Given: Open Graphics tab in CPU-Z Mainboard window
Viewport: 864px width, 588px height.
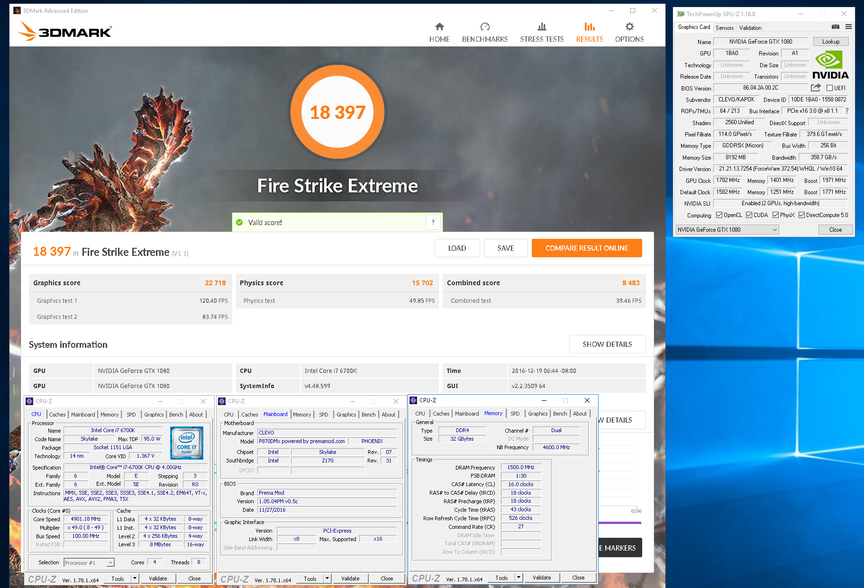Looking at the screenshot, I should click(346, 415).
